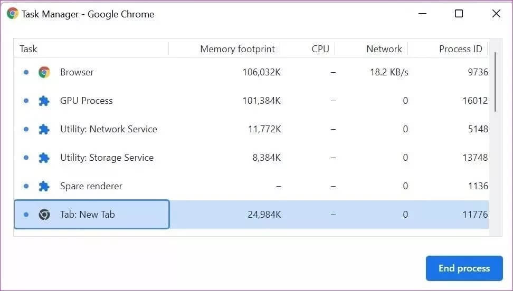Click the Chrome icon in the Browser row
This screenshot has height=291, width=513.
[44, 72]
